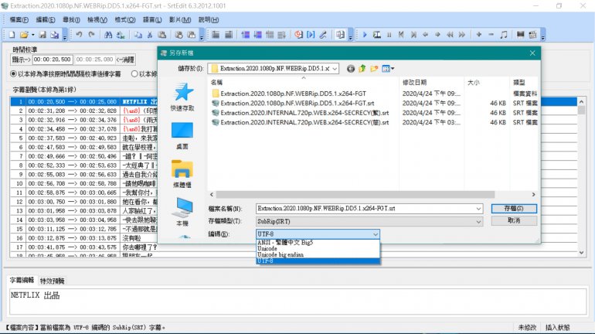595x334 pixels.
Task: Choose ANSI Big5 encoding option
Action: coord(318,243)
